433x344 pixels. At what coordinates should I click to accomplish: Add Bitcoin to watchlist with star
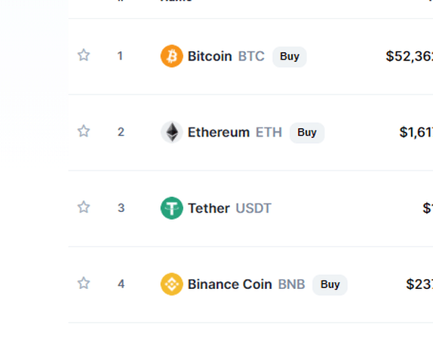pos(84,55)
